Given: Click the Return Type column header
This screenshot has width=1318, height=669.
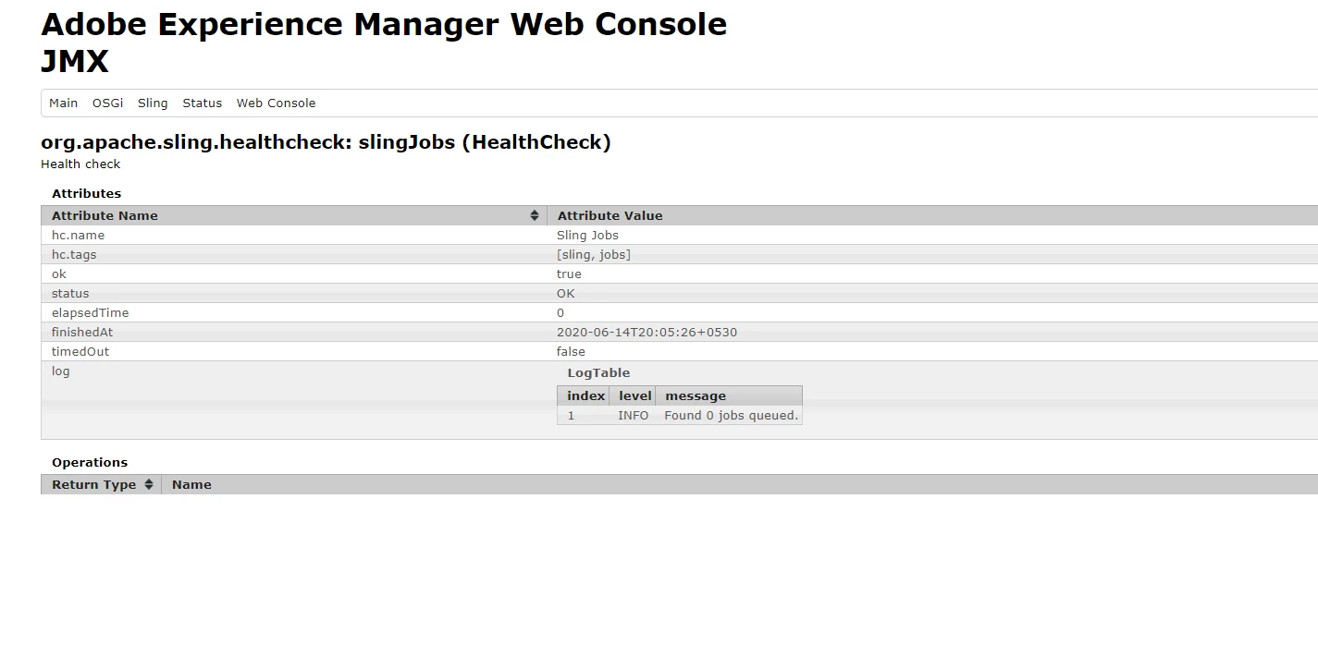Looking at the screenshot, I should click(101, 484).
